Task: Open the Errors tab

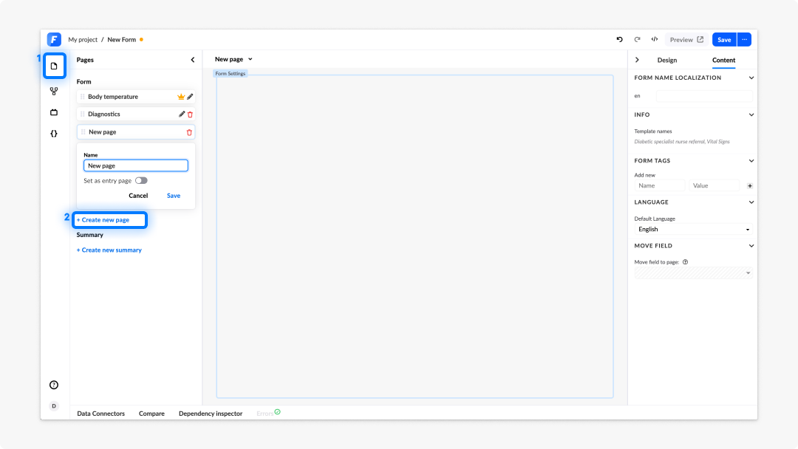Action: (x=265, y=414)
